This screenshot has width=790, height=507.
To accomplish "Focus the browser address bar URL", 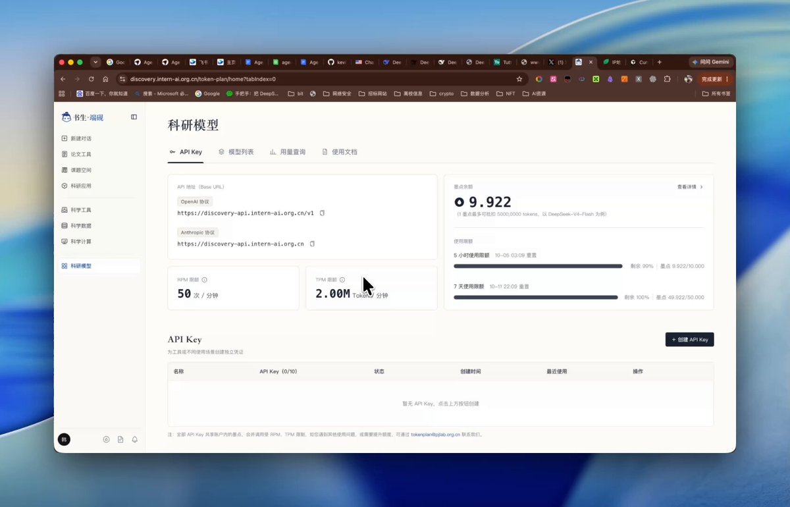I will pyautogui.click(x=203, y=79).
